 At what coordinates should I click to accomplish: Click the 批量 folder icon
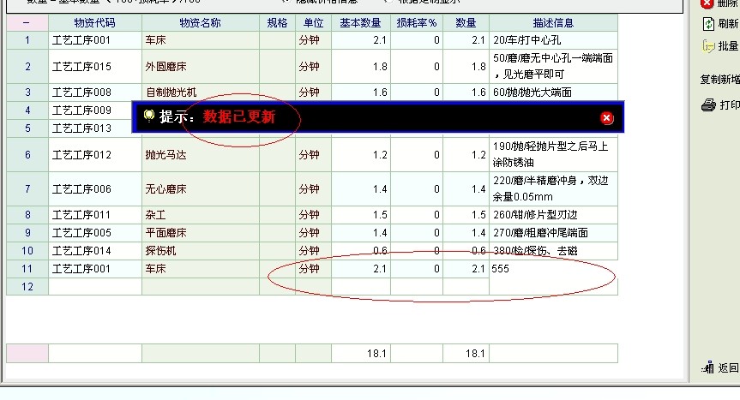(708, 46)
